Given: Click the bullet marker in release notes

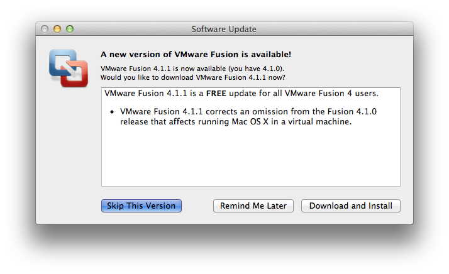Looking at the screenshot, I should pyautogui.click(x=113, y=111).
